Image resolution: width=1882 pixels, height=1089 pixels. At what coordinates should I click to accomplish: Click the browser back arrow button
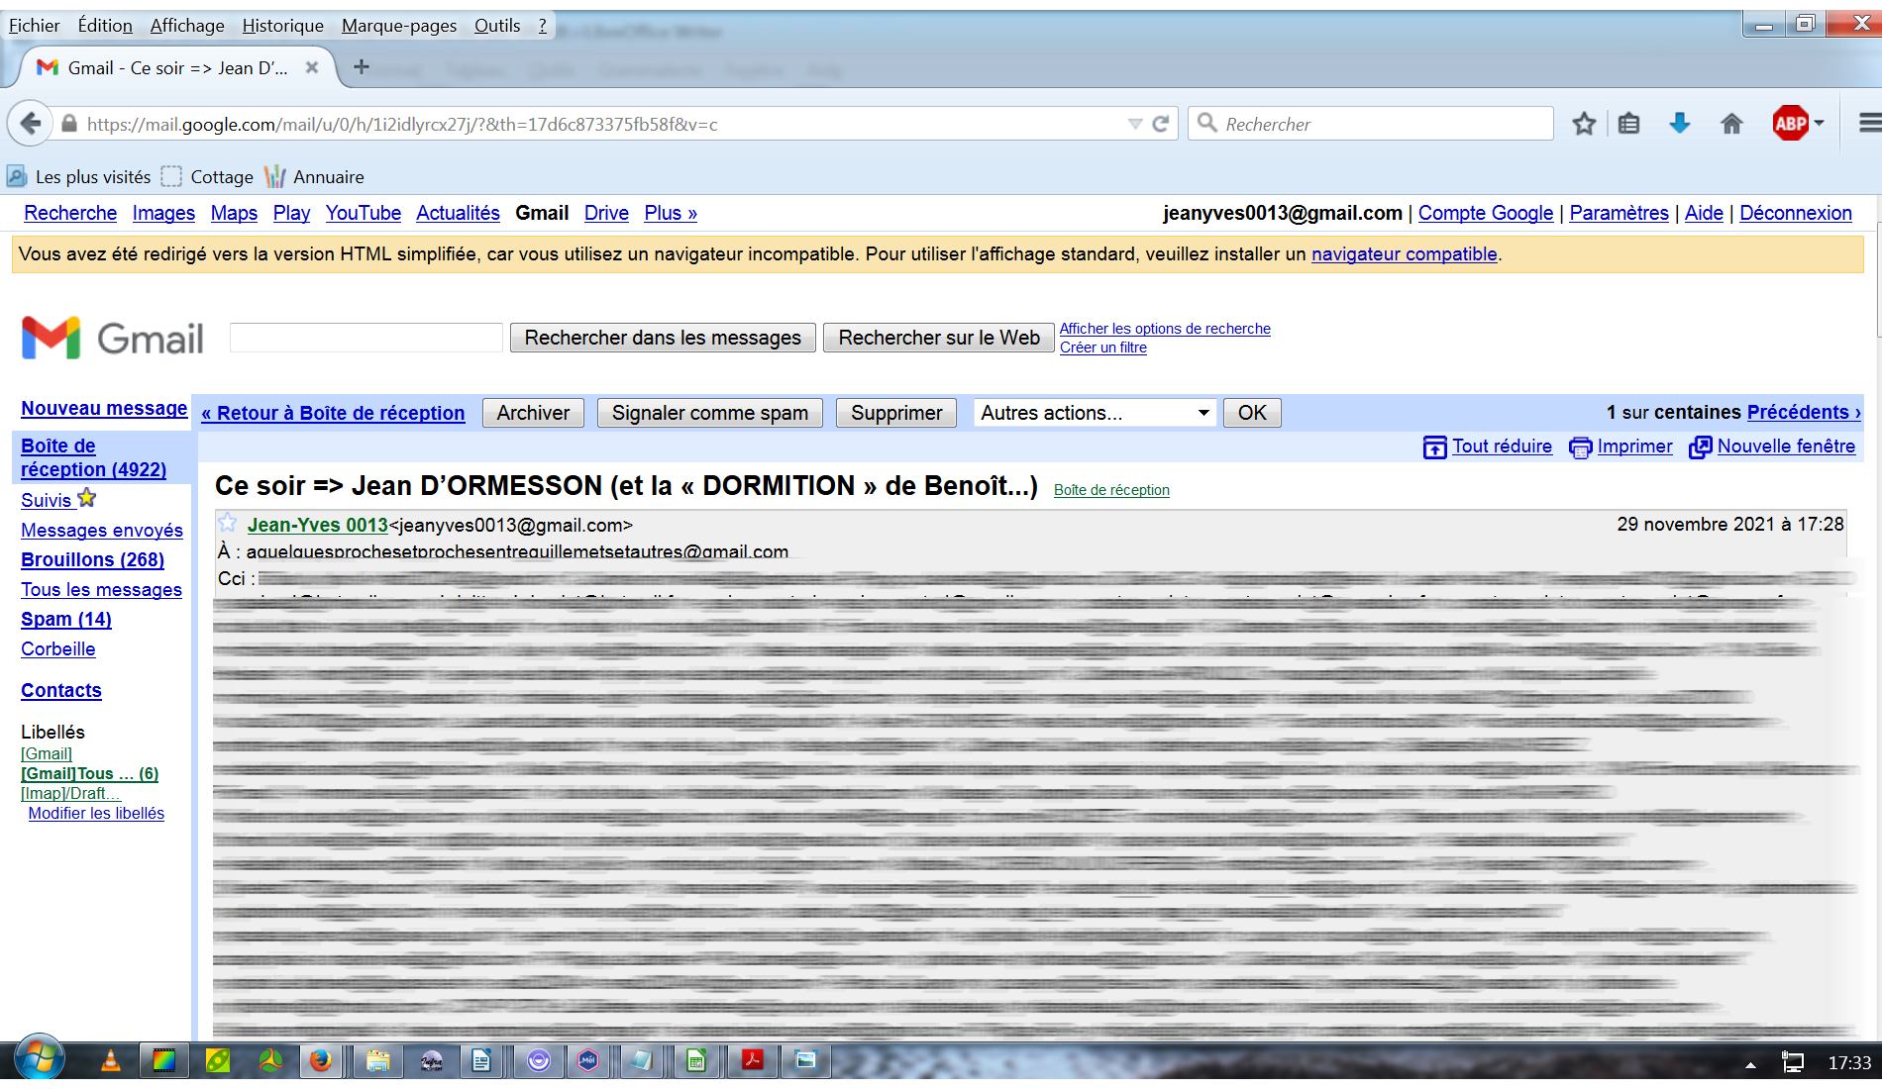[30, 124]
